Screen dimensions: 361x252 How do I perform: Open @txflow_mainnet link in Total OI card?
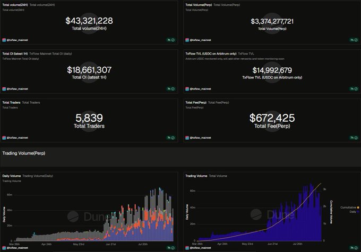18,89
